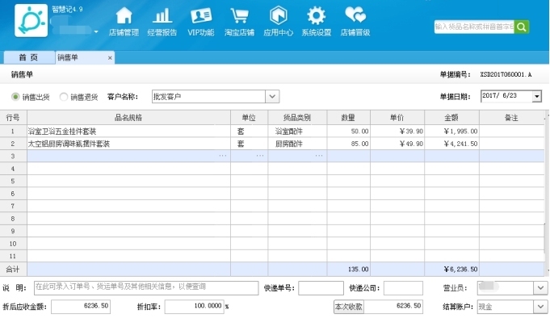Open unit picker ellipsis in row 3
Image resolution: width=550 pixels, height=318 pixels.
[260, 155]
